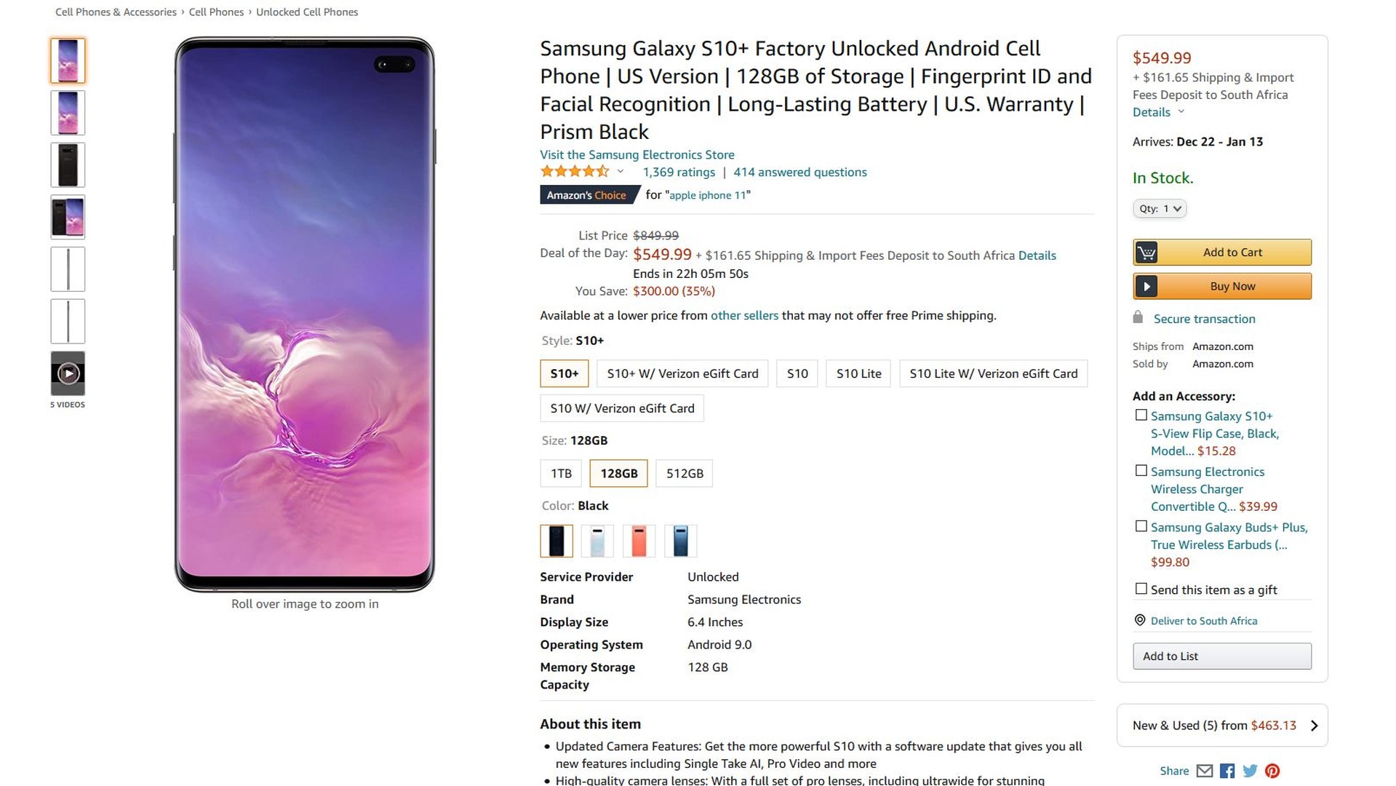Viewport: 1396px width, 786px height.
Task: Click the Add to Cart icon
Action: (x=1146, y=253)
